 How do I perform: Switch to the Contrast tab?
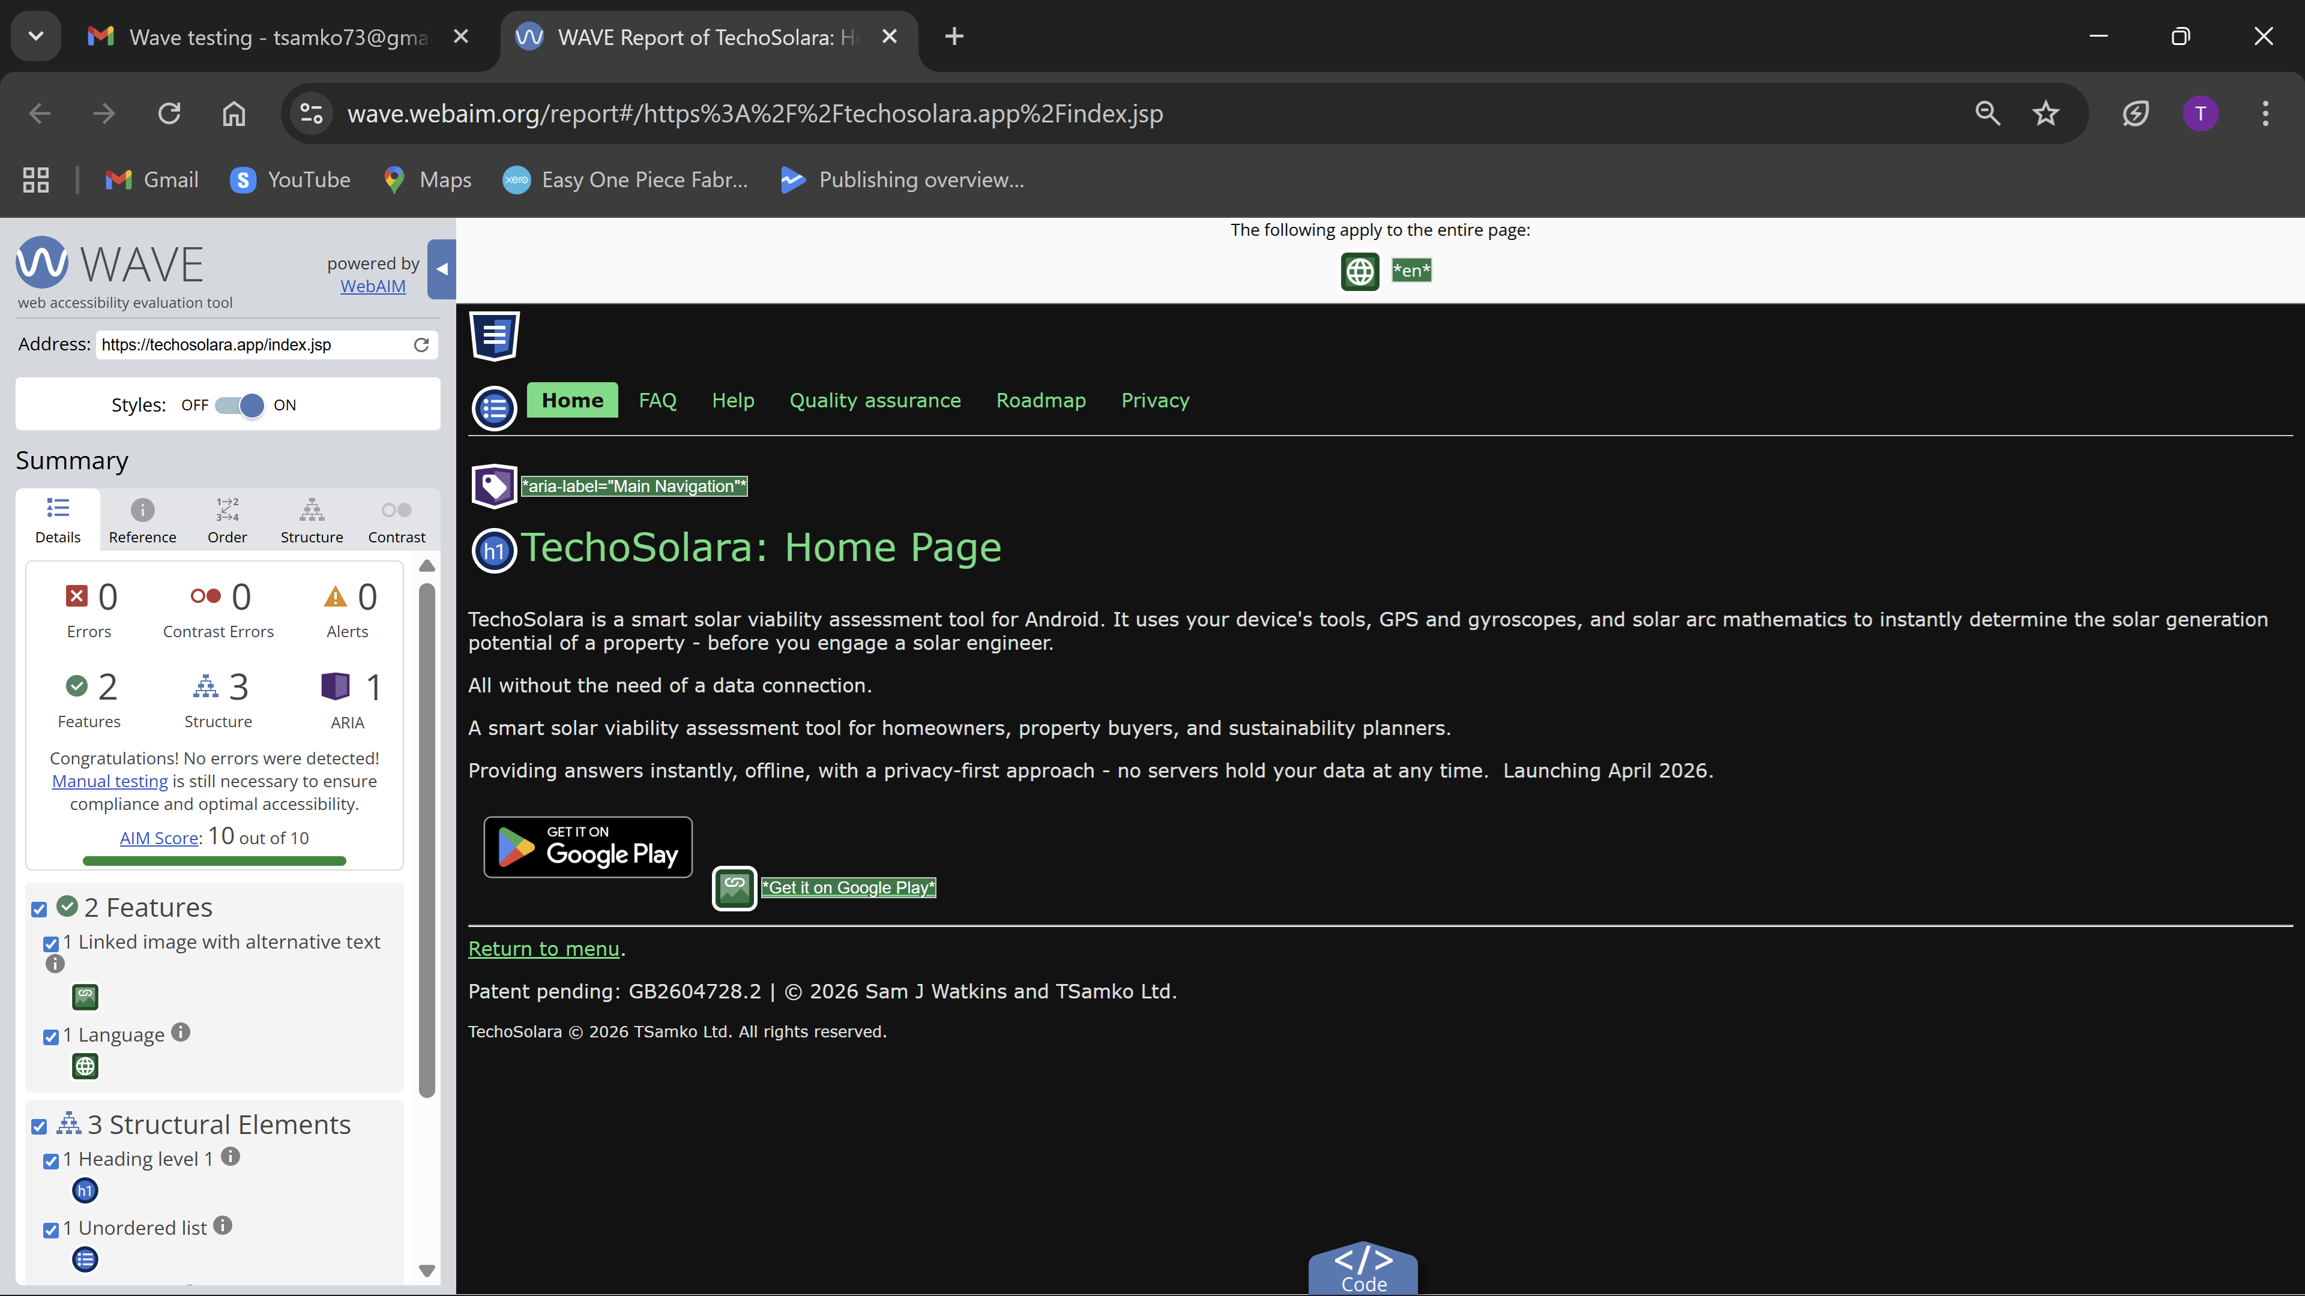point(396,521)
